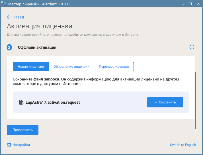Click the back arrow icon
203x155 pixels.
(9, 17)
